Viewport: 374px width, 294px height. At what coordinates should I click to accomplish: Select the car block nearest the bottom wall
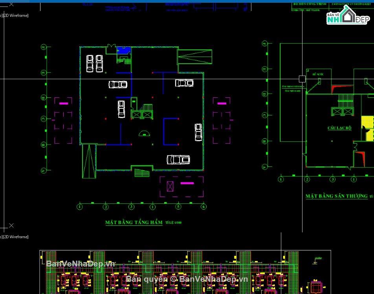point(178,159)
